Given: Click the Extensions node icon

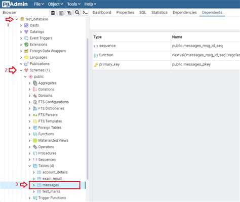Looking at the screenshot, I should click(26, 45).
